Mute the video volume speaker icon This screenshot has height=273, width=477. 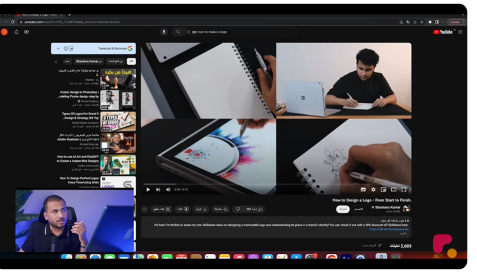(x=169, y=189)
